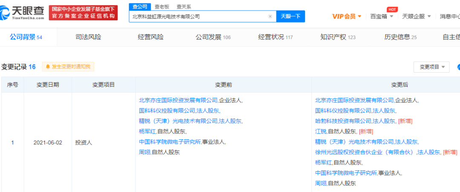The image size is (460, 192).
Task: Click the bell notification icon
Action: click(x=48, y=67)
